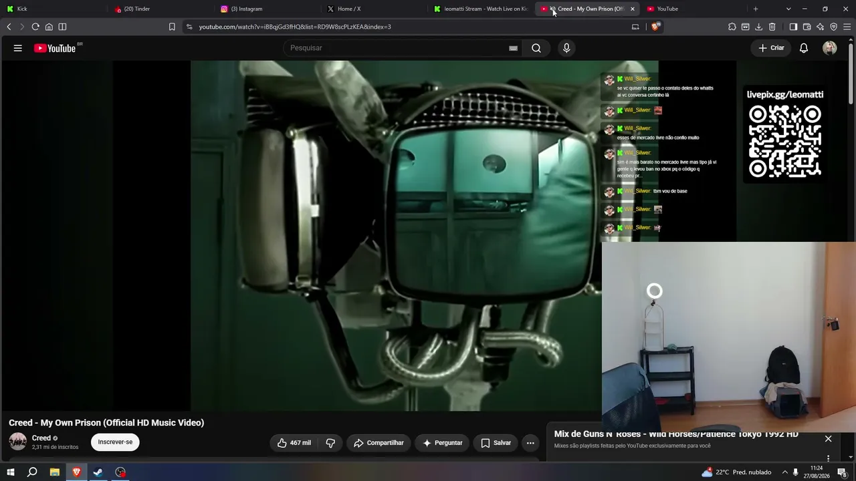This screenshot has height=481, width=856.
Task: Open more actions for the video
Action: click(530, 443)
